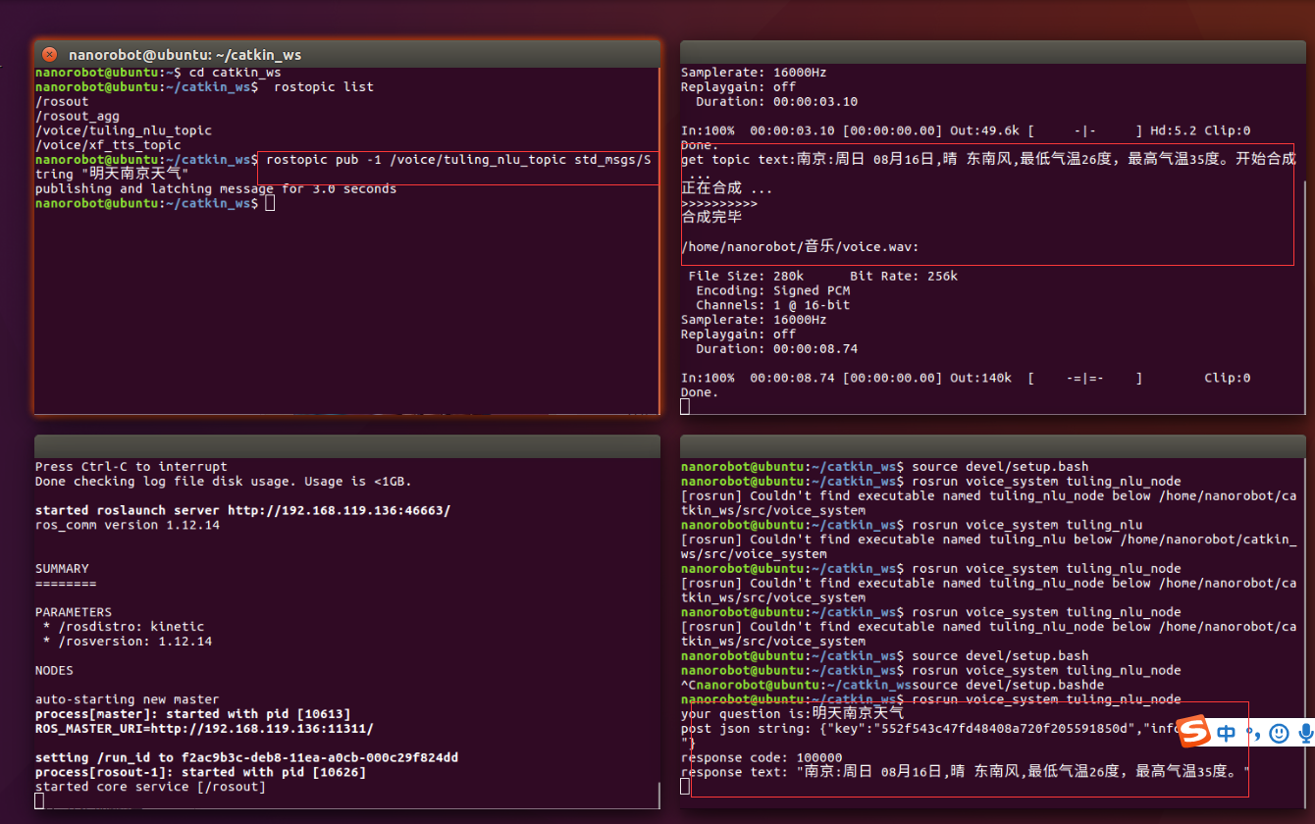Image resolution: width=1315 pixels, height=824 pixels.
Task: Click 'Encoding: Signed PCM' line
Action: [x=772, y=290]
